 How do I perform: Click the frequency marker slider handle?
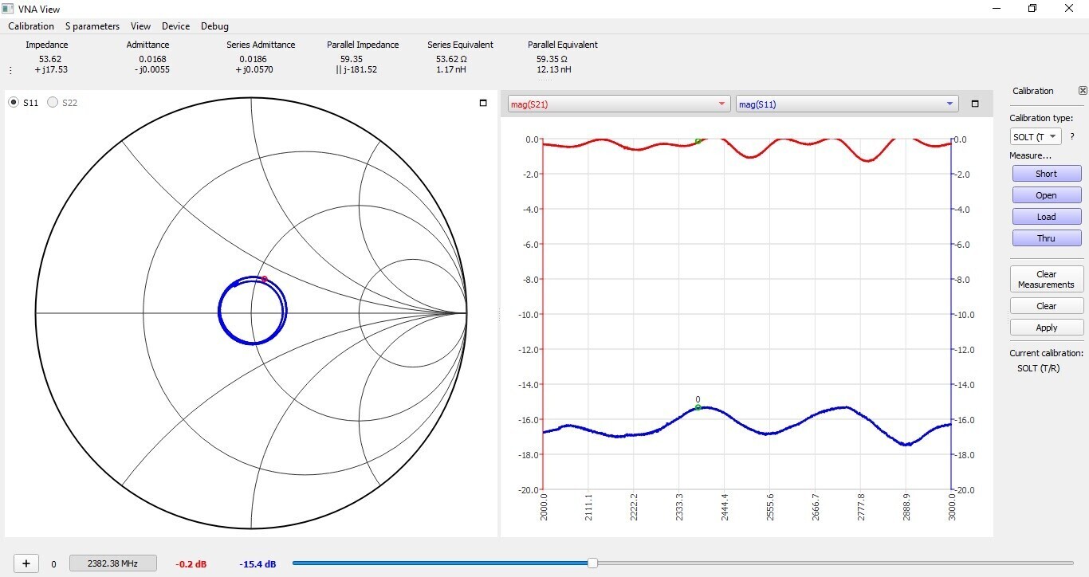tap(592, 563)
